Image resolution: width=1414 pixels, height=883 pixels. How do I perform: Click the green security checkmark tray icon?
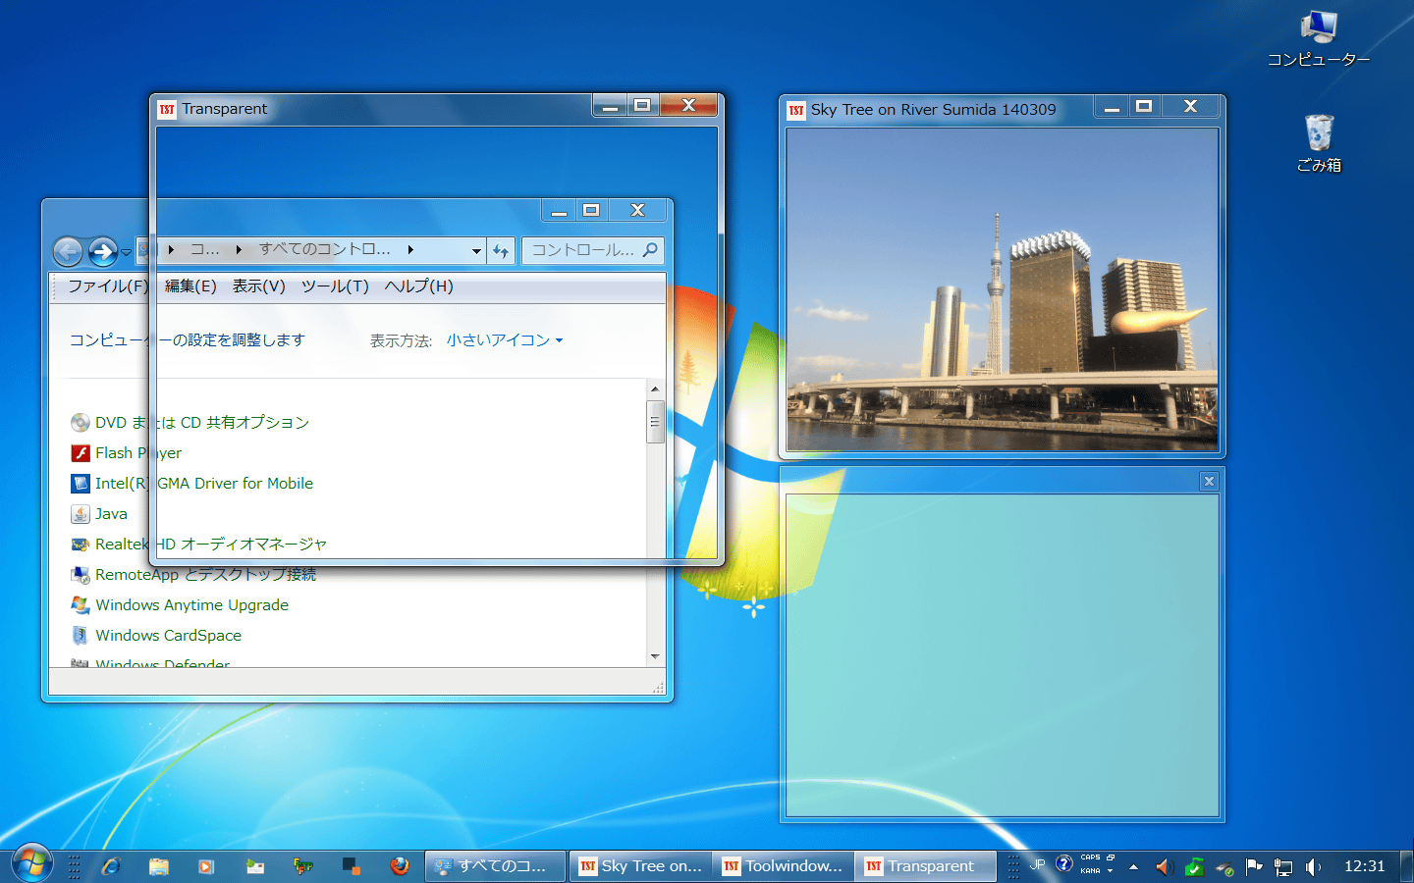[x=1194, y=866]
